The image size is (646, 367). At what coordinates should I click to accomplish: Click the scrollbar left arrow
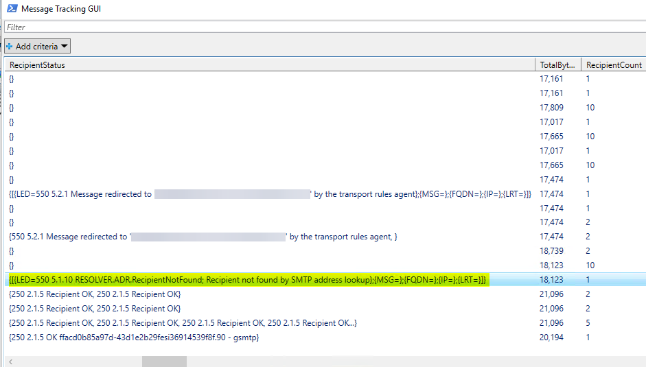pyautogui.click(x=10, y=362)
